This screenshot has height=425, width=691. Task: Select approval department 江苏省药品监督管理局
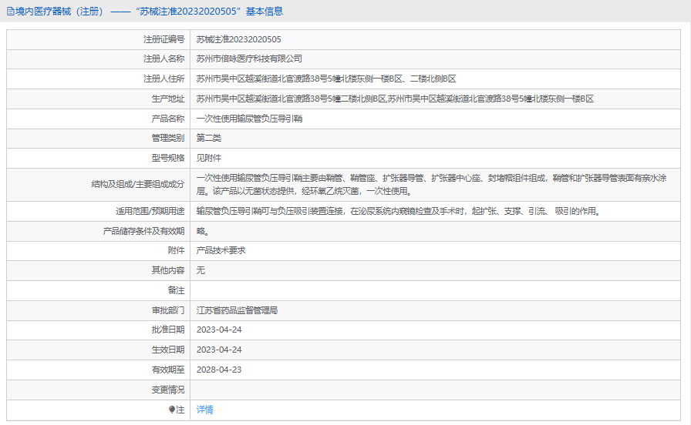237,310
